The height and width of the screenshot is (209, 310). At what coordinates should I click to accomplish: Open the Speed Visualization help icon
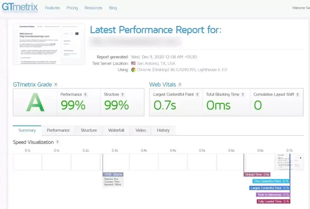pyautogui.click(x=58, y=142)
